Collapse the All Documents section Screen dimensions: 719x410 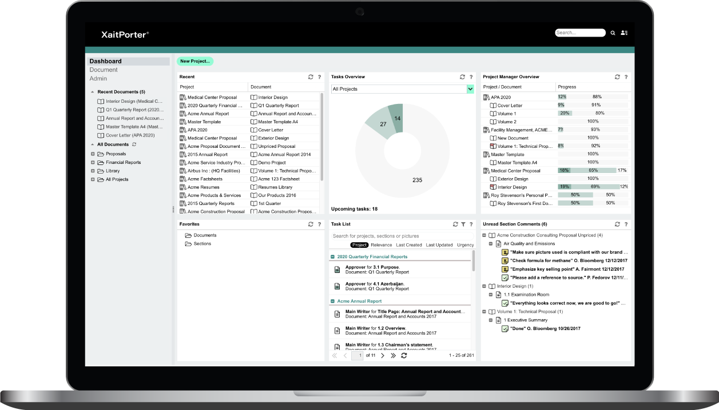[x=93, y=144]
